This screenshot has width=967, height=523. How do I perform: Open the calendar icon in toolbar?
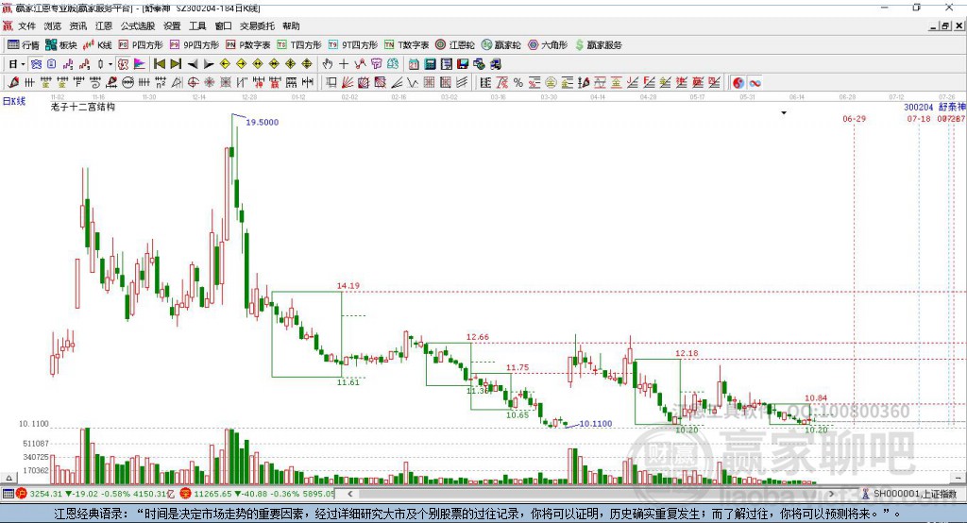pos(414,64)
